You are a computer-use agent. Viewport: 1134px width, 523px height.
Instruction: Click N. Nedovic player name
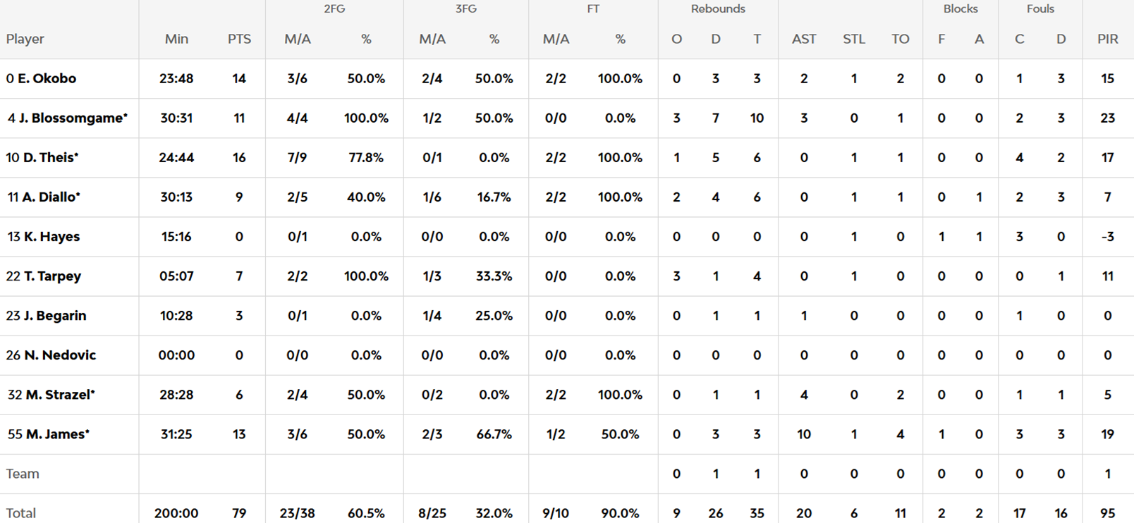60,355
